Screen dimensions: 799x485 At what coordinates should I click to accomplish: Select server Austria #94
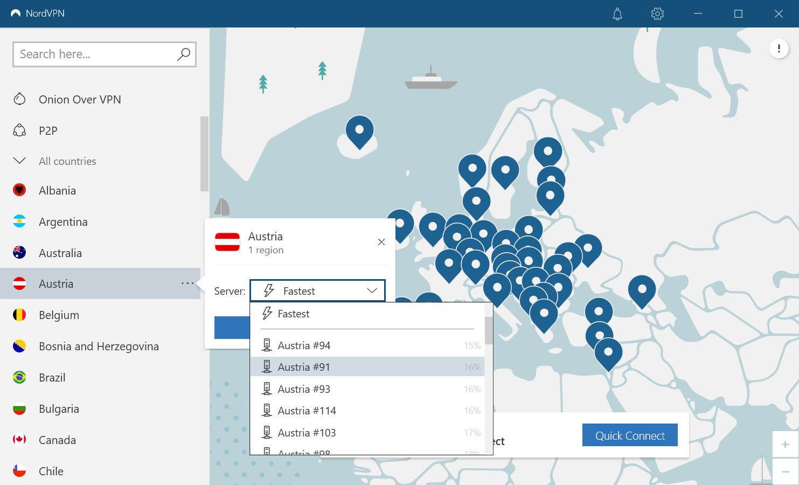[x=304, y=345]
